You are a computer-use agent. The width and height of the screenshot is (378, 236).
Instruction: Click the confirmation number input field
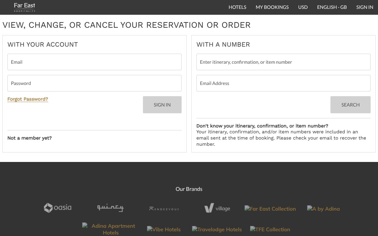(x=283, y=62)
